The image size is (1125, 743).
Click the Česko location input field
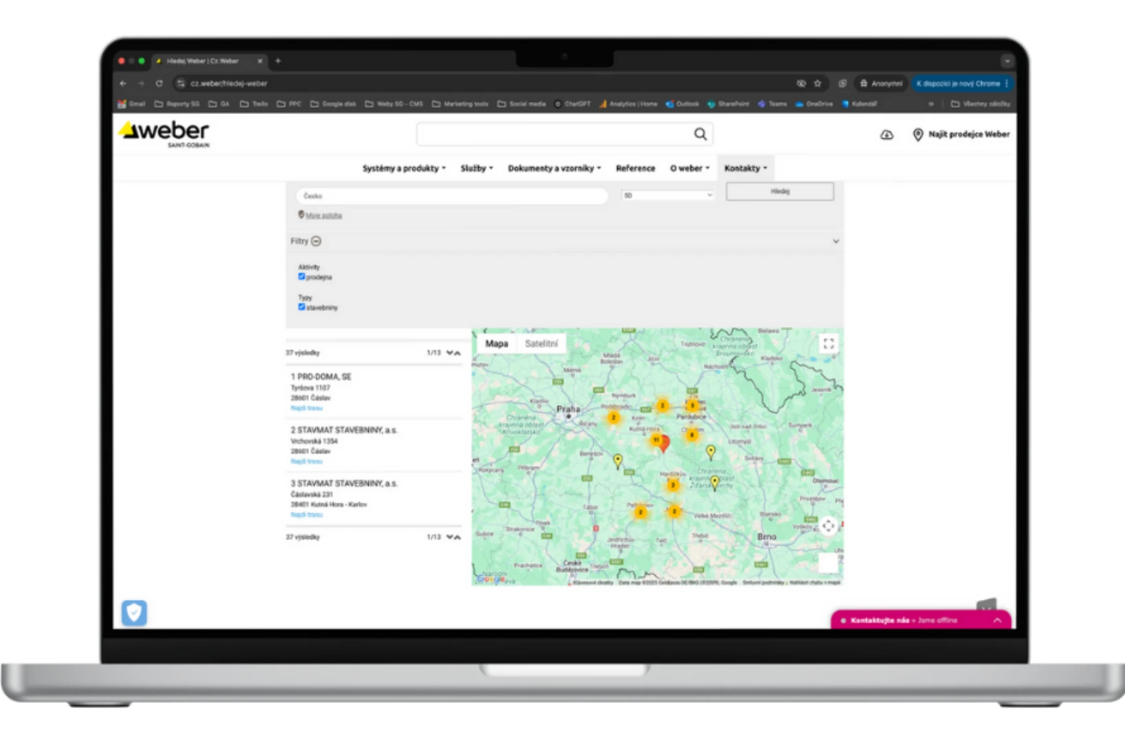452,196
